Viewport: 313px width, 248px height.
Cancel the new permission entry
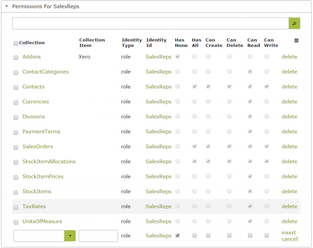pyautogui.click(x=290, y=239)
